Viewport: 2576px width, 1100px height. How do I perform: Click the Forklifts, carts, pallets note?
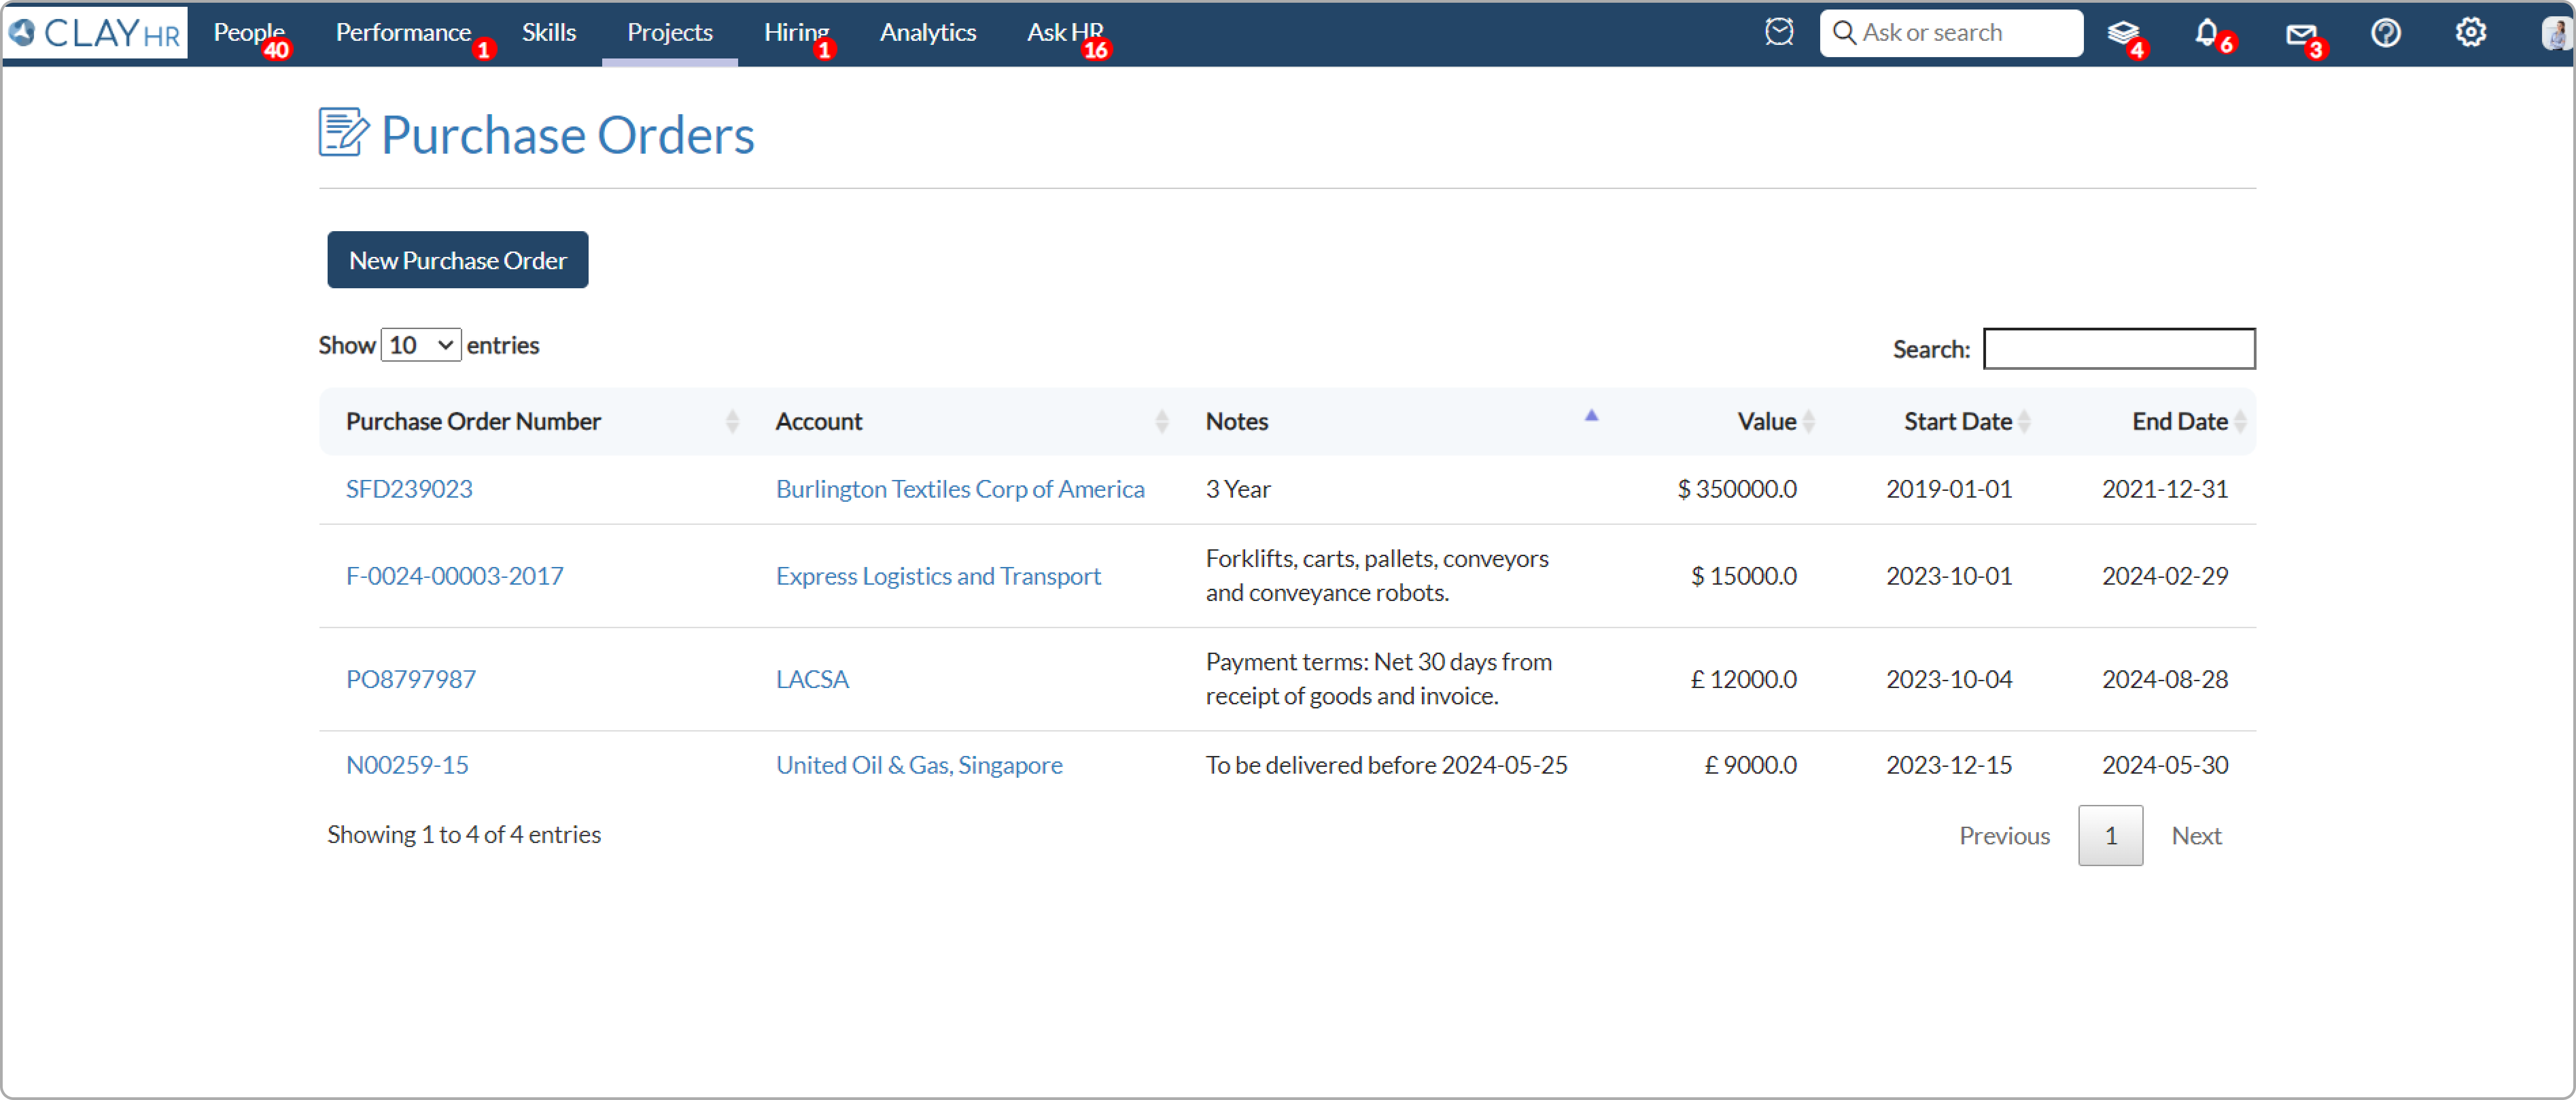[x=1377, y=575]
